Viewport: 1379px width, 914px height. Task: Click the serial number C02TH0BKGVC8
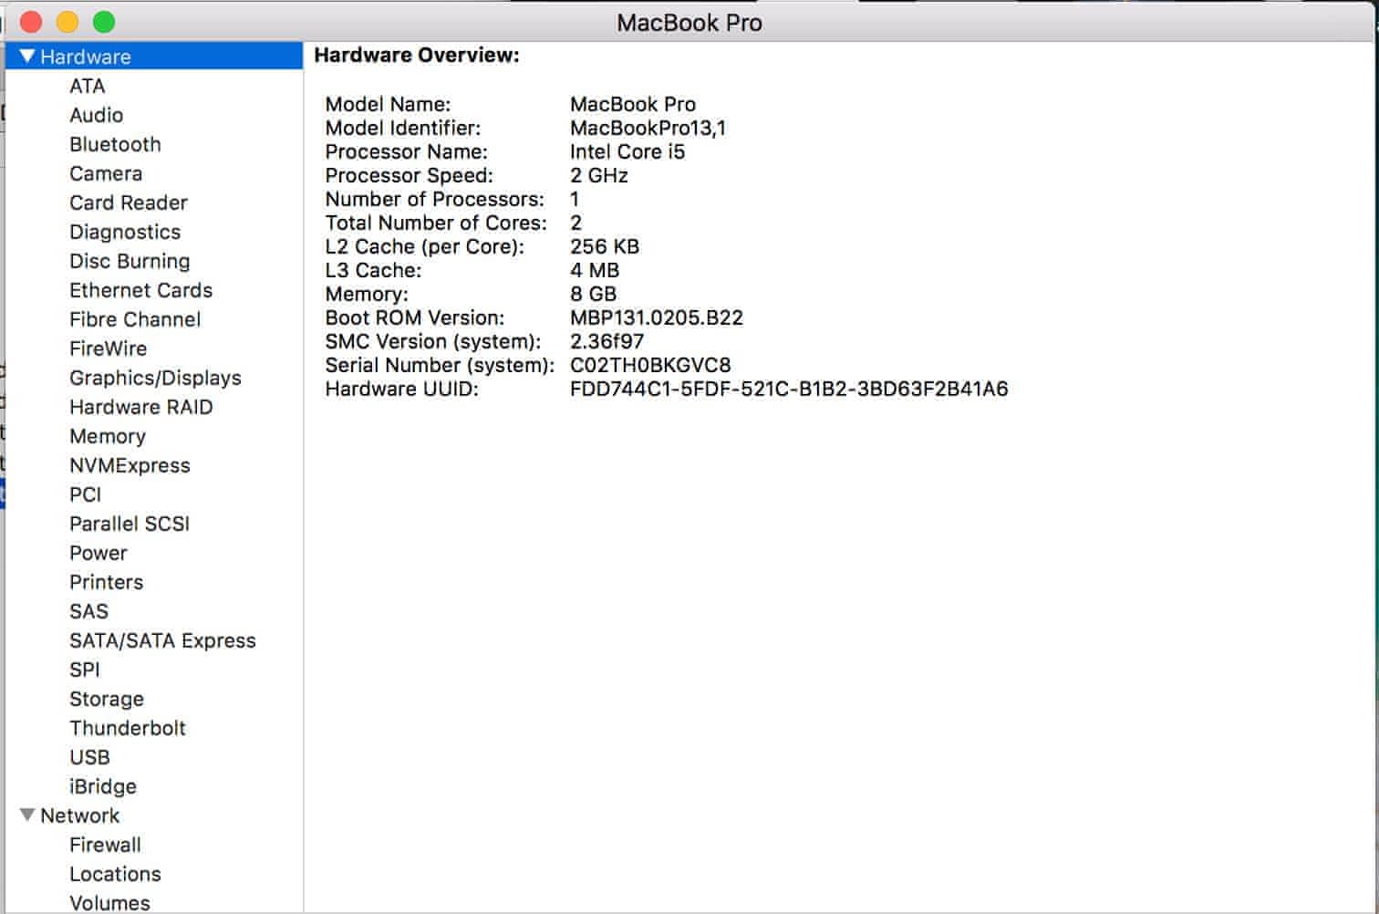650,365
